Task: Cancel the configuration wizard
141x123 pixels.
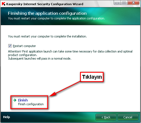Action: pos(128,117)
